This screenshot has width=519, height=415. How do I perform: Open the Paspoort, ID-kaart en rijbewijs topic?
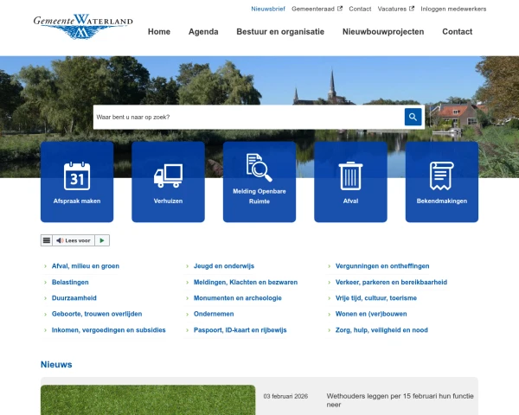[240, 329]
